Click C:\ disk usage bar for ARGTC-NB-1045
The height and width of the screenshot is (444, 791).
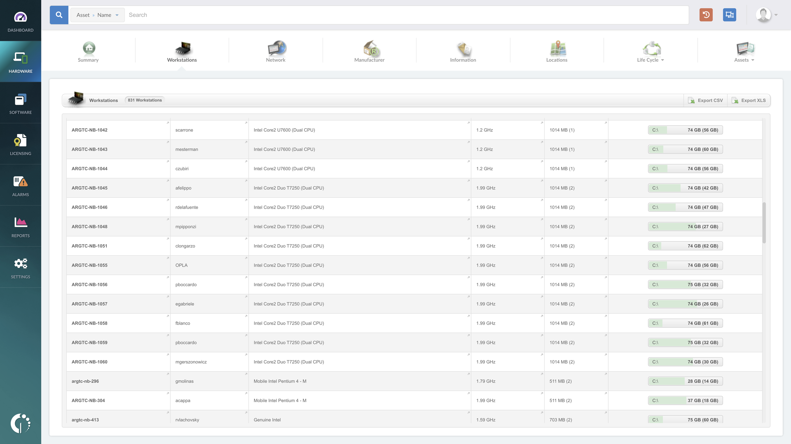click(685, 188)
